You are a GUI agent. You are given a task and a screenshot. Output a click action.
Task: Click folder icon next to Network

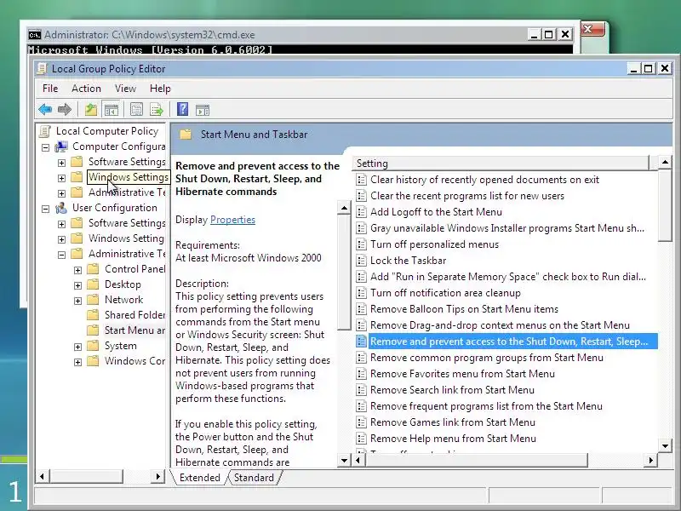click(93, 300)
